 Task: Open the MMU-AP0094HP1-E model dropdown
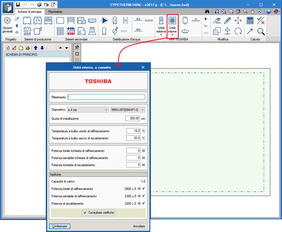coord(128,110)
